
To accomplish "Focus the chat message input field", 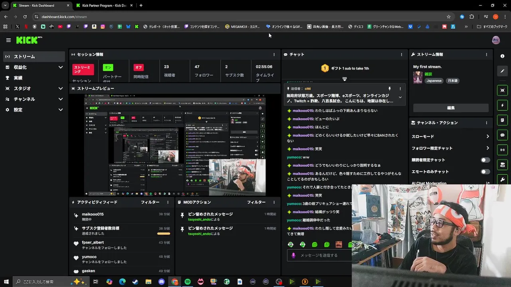I will pos(319,255).
